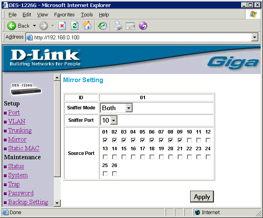Check source port 13
The height and width of the screenshot is (218, 263).
coord(105,157)
